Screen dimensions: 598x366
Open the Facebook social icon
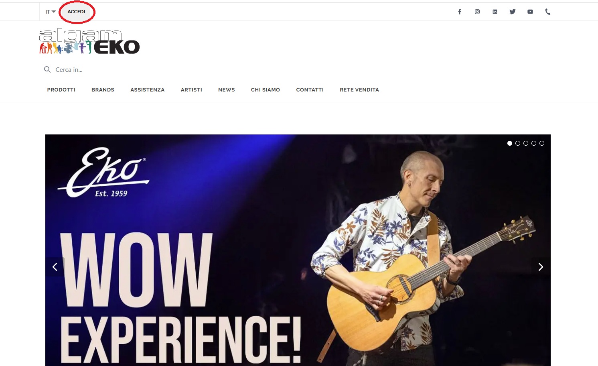[460, 12]
